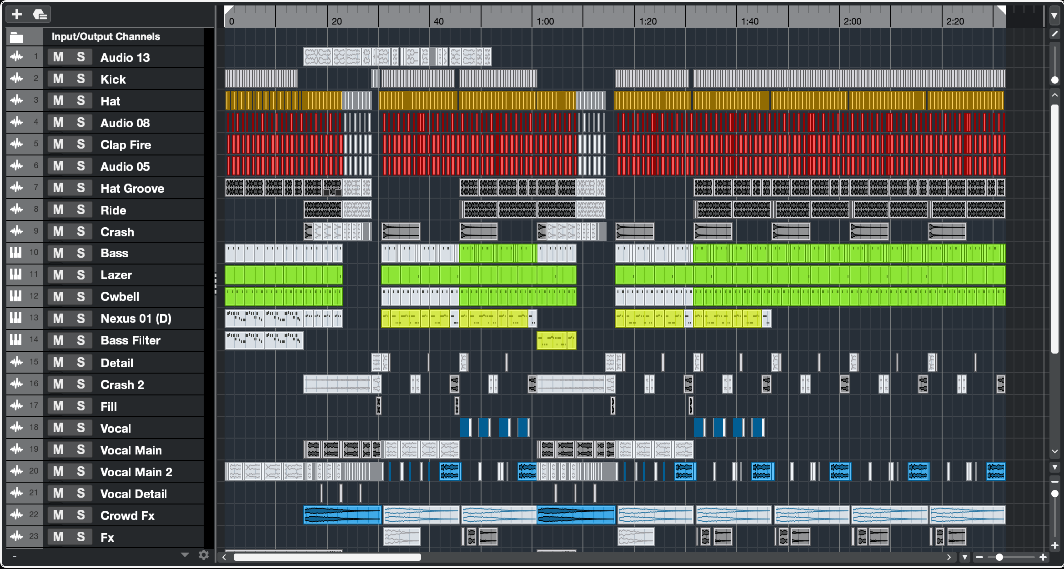The width and height of the screenshot is (1064, 569).
Task: Select the Crash track name
Action: [x=117, y=232]
